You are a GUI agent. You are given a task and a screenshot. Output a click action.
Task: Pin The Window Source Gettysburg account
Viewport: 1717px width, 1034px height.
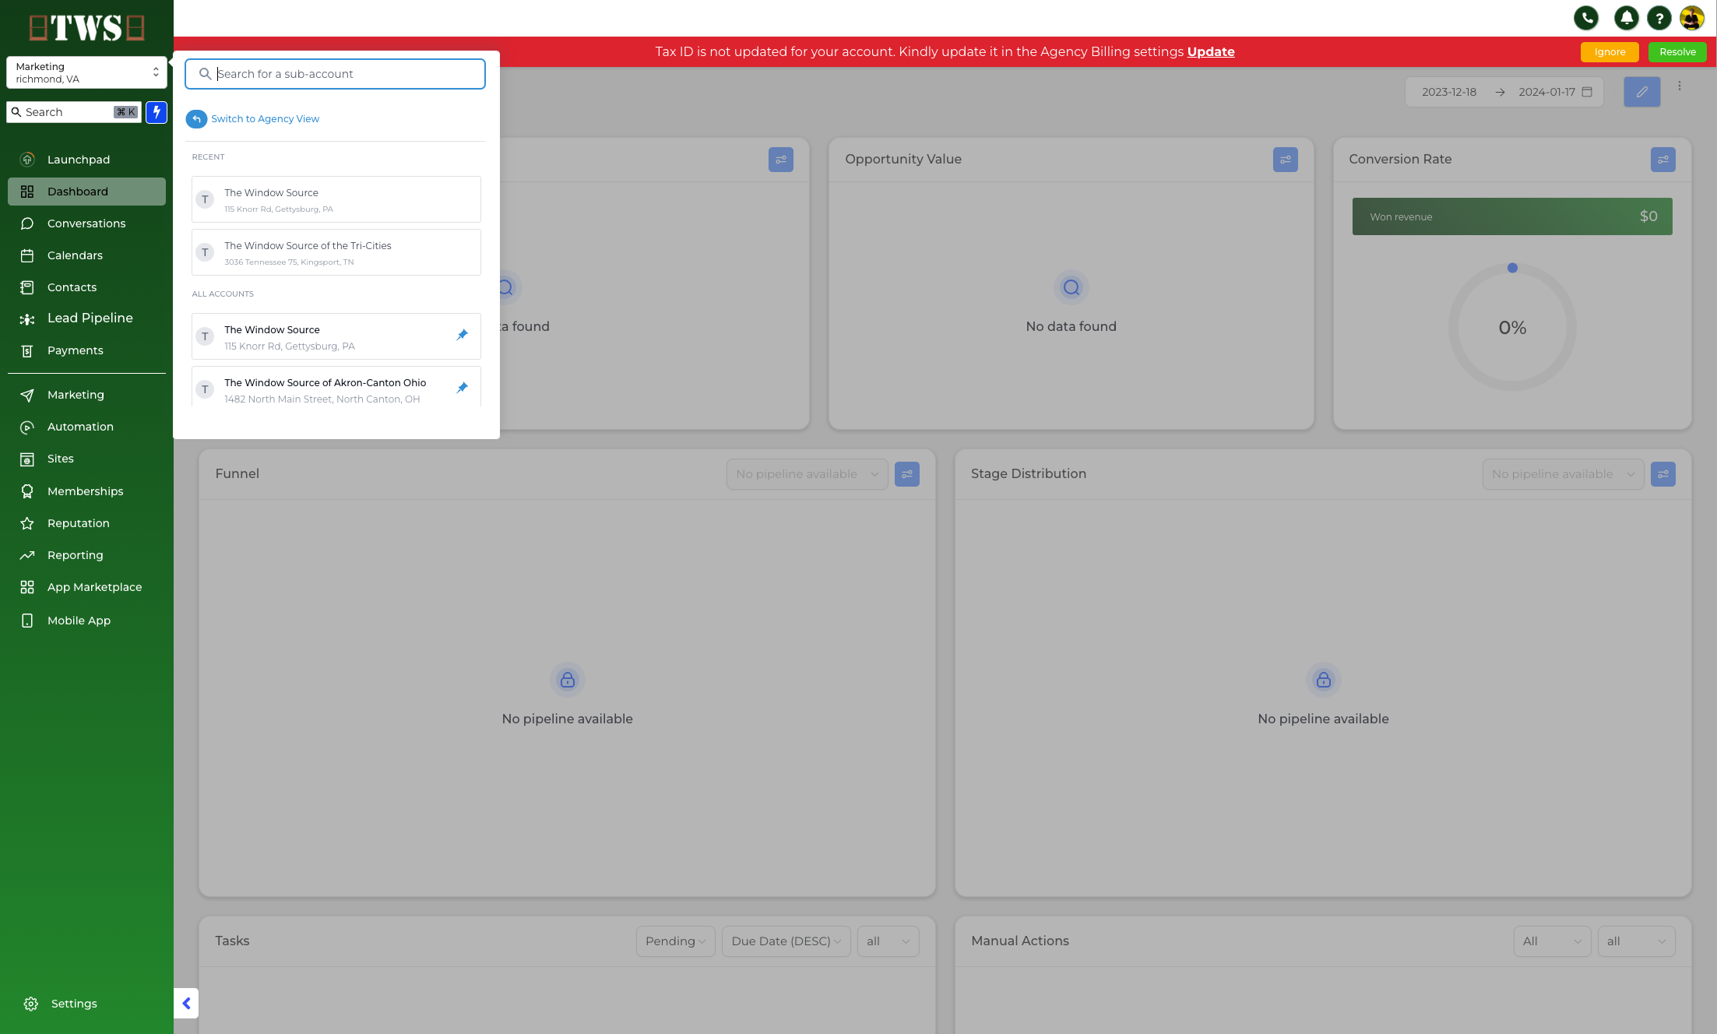coord(462,335)
